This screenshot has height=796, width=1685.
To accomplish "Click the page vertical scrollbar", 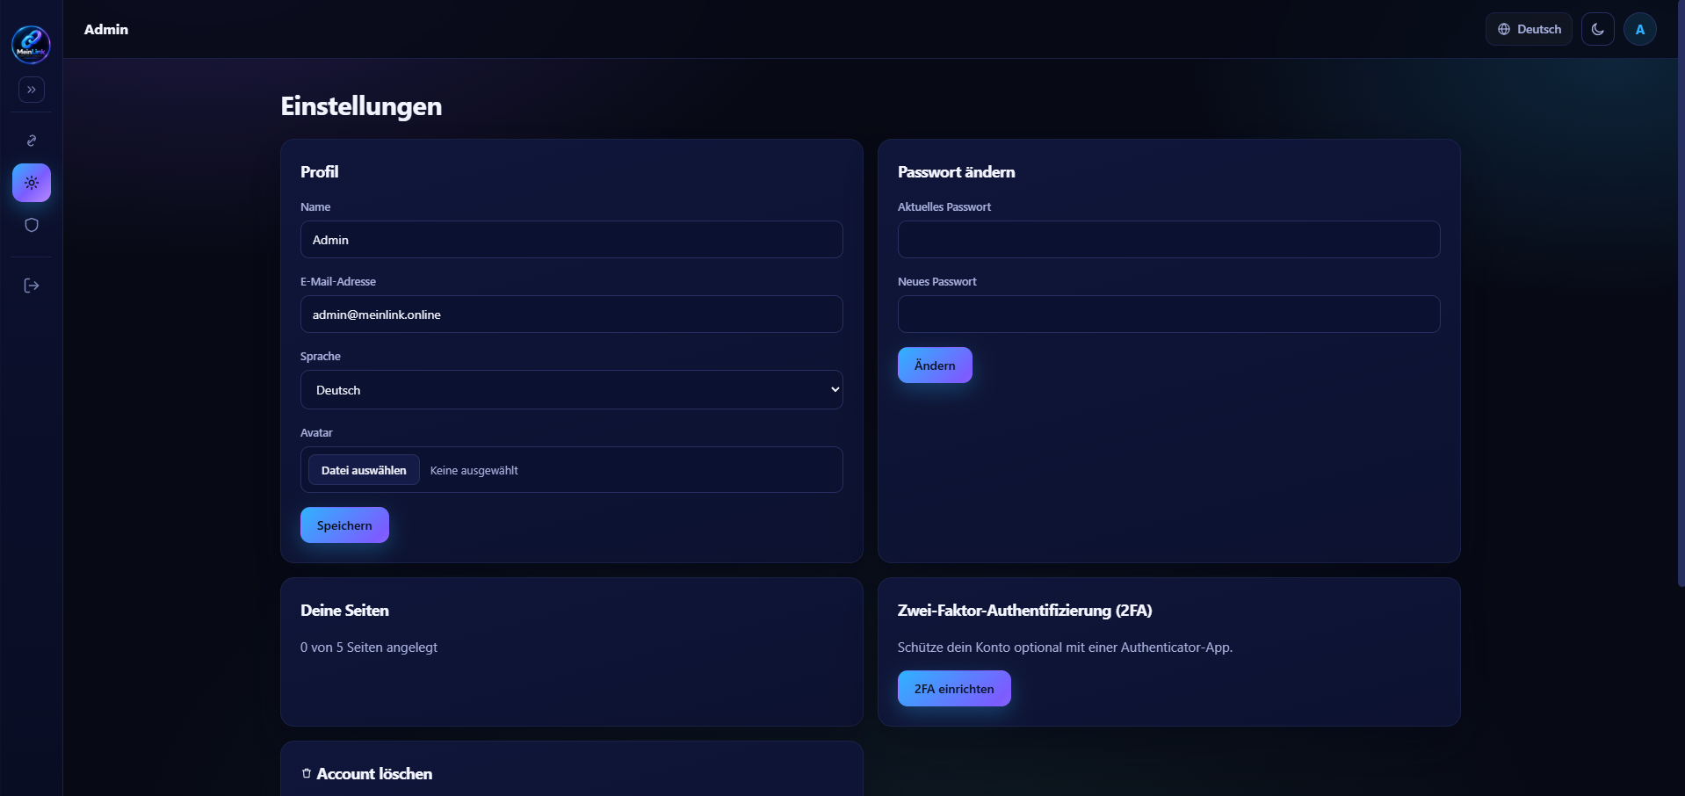I will tap(1681, 293).
